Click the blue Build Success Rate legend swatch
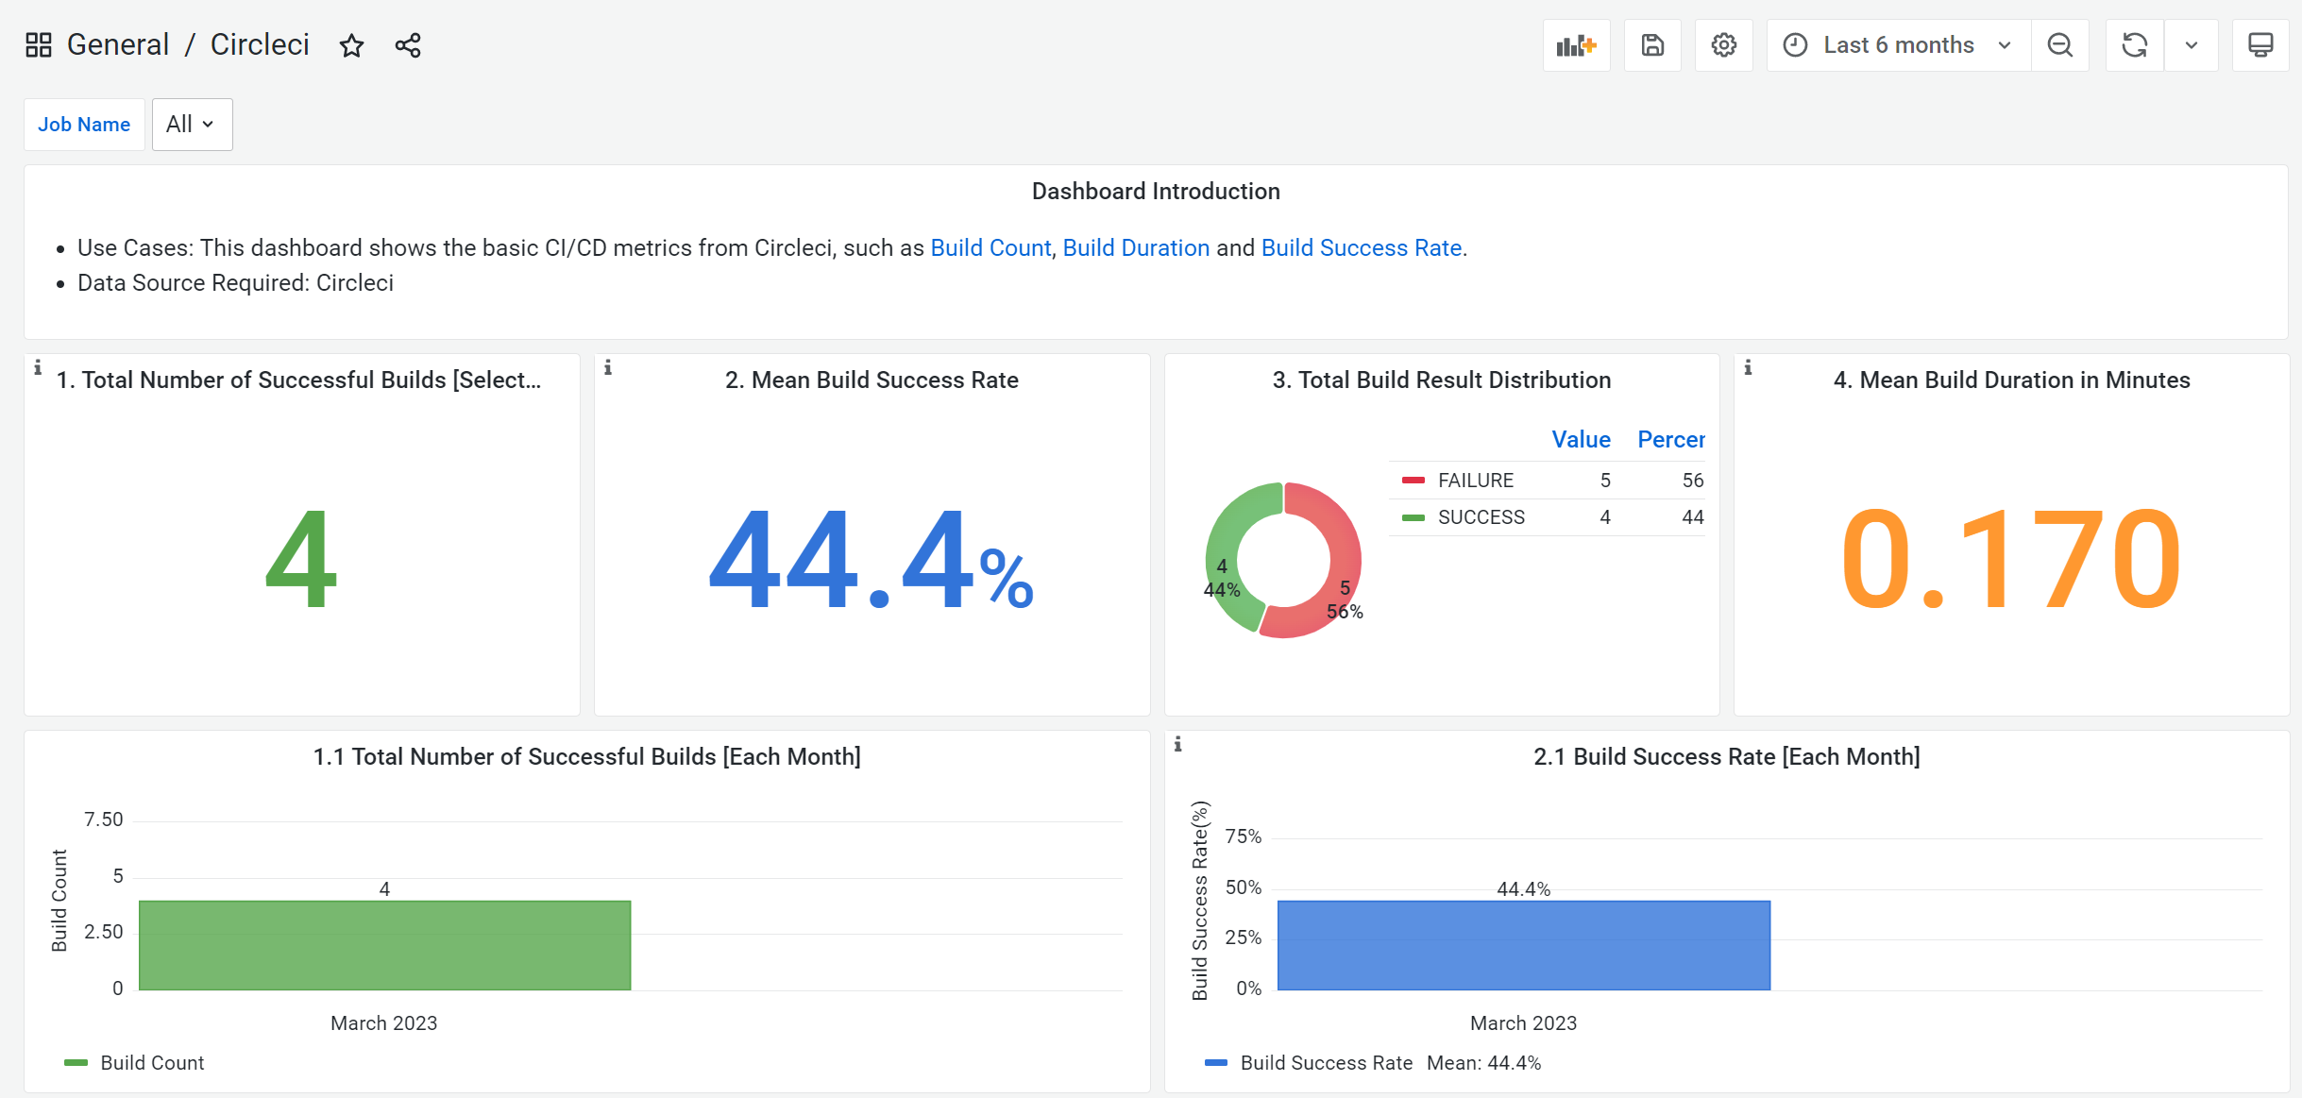 tap(1216, 1063)
